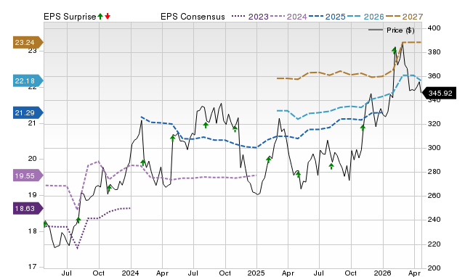This screenshot has height=277, width=465.
Task: Click the 200 label on the price axis
Action: click(434, 268)
